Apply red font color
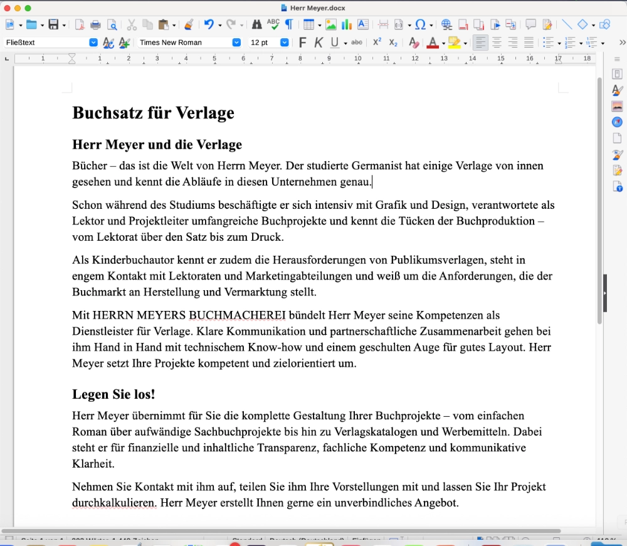Screen dimensions: 627x546 click(x=433, y=43)
